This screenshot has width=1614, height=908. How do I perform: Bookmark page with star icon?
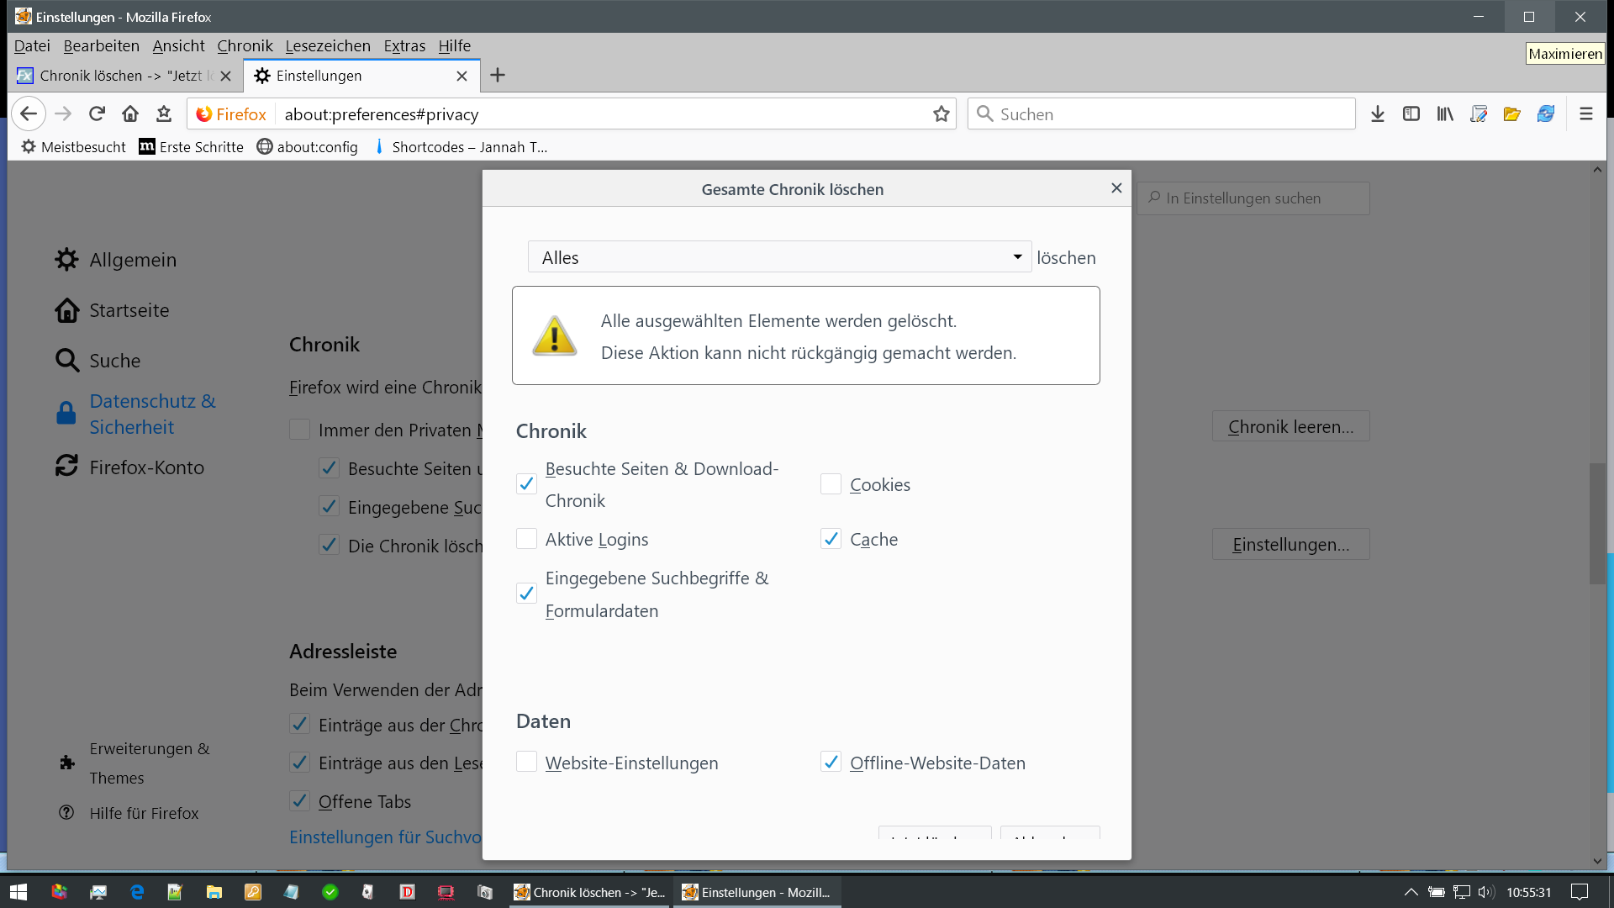click(941, 113)
